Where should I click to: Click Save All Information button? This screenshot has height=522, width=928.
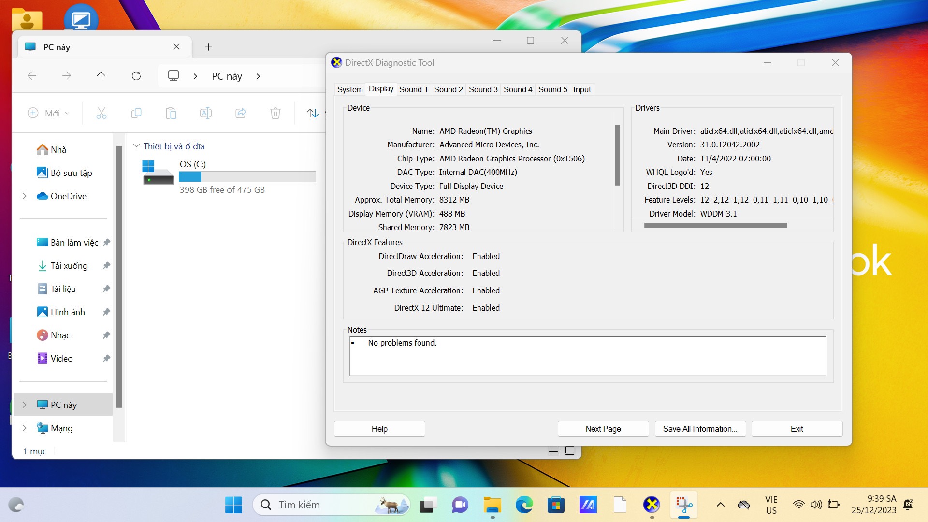click(700, 429)
